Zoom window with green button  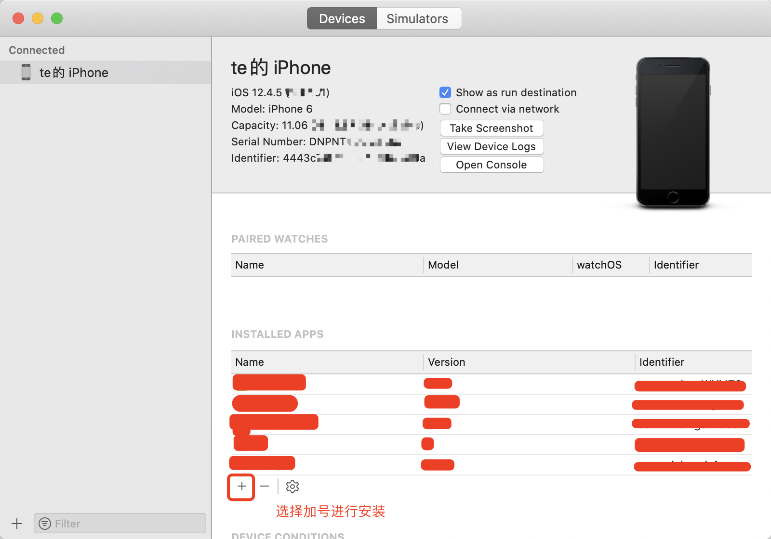57,18
